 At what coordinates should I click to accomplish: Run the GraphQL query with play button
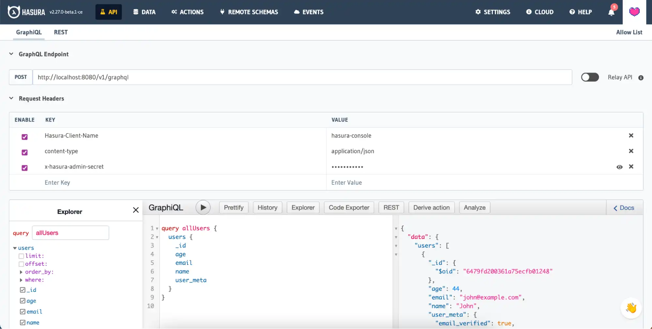coord(203,207)
